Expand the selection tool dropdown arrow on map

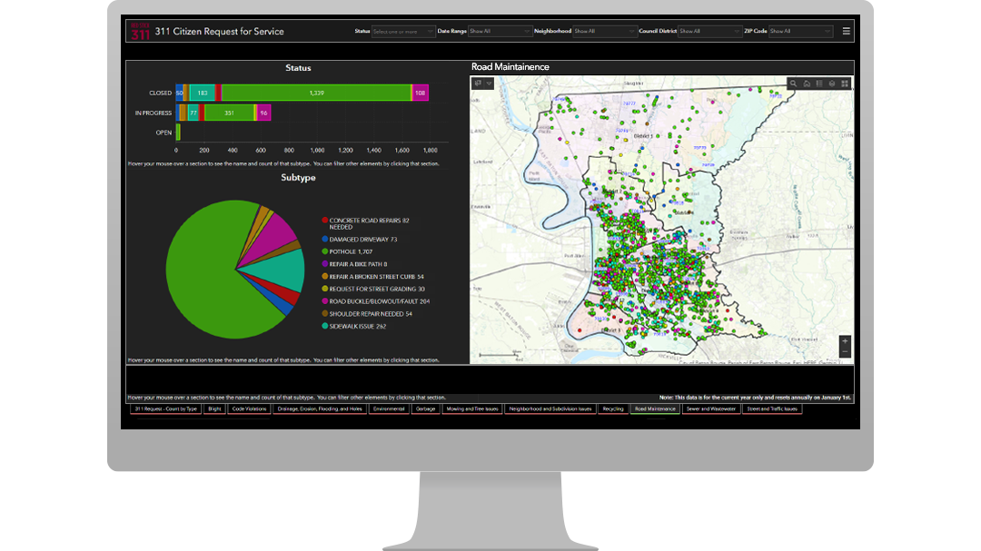click(x=490, y=84)
